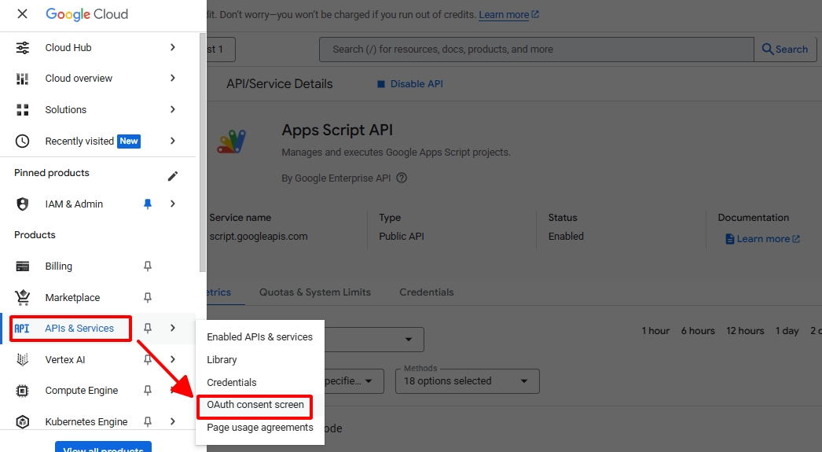Click the Google Cloud logo
The height and width of the screenshot is (452, 822).
pos(87,14)
